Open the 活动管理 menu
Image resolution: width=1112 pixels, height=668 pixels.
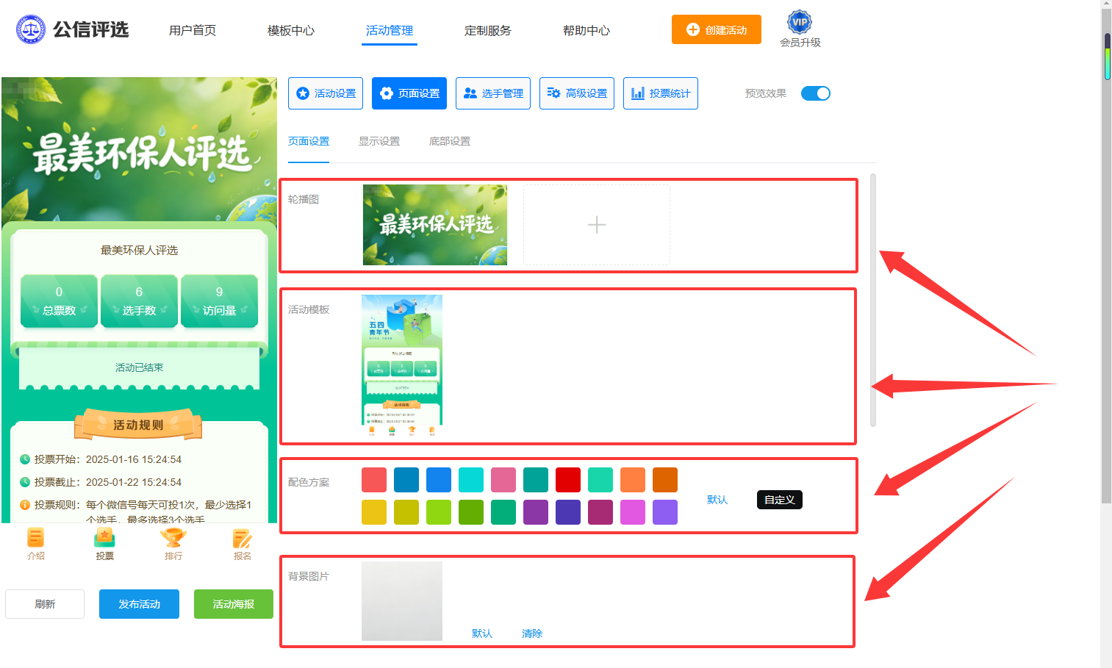click(390, 30)
